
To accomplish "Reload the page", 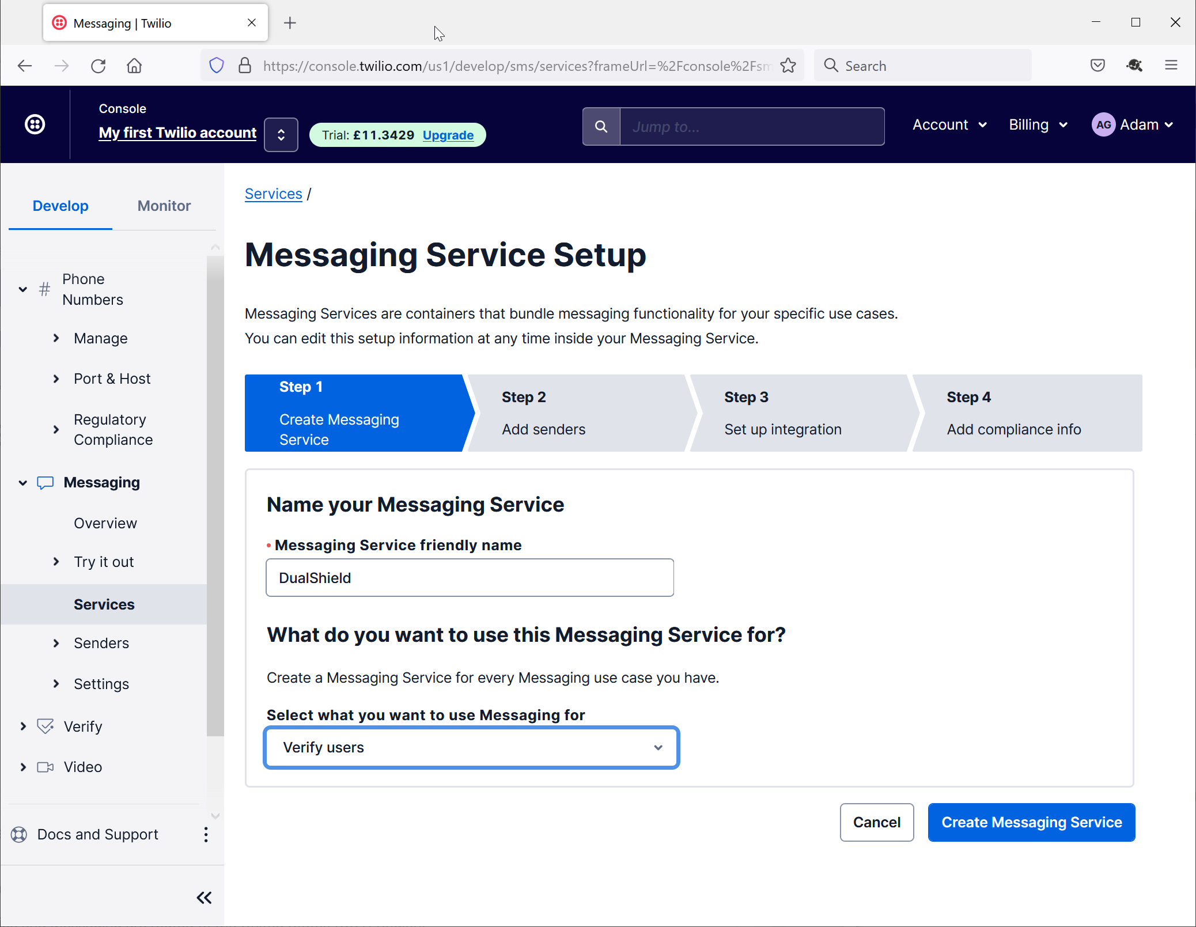I will click(99, 66).
